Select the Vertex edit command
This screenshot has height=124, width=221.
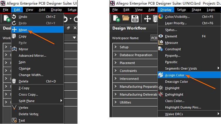[23, 108]
